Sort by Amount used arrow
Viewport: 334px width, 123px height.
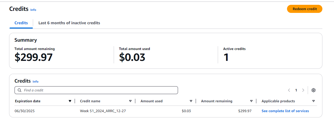pyautogui.click(x=191, y=101)
